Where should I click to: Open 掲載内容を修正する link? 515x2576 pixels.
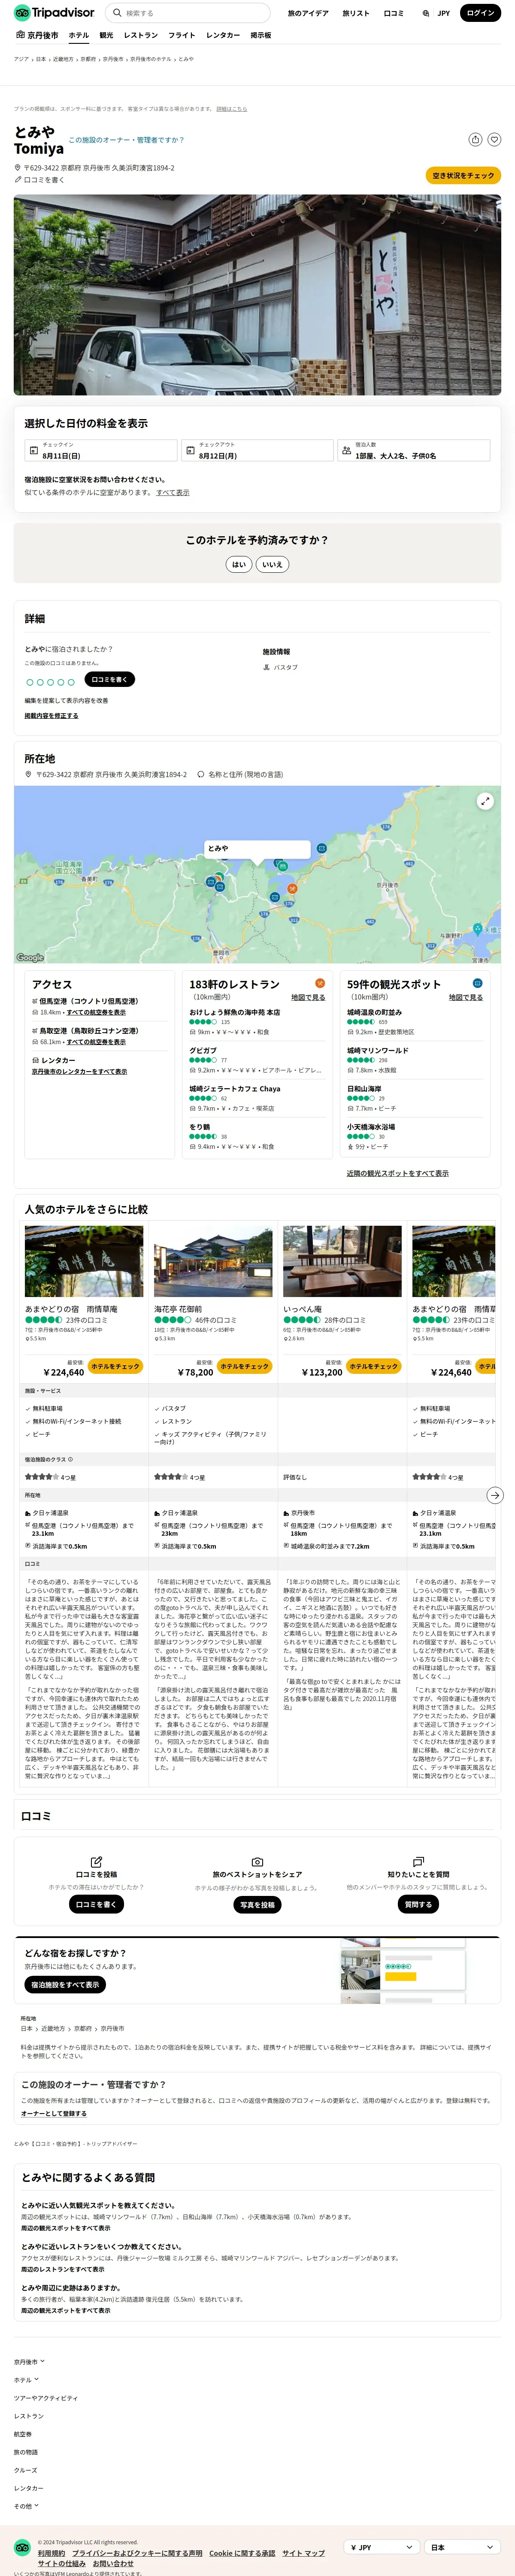51,715
